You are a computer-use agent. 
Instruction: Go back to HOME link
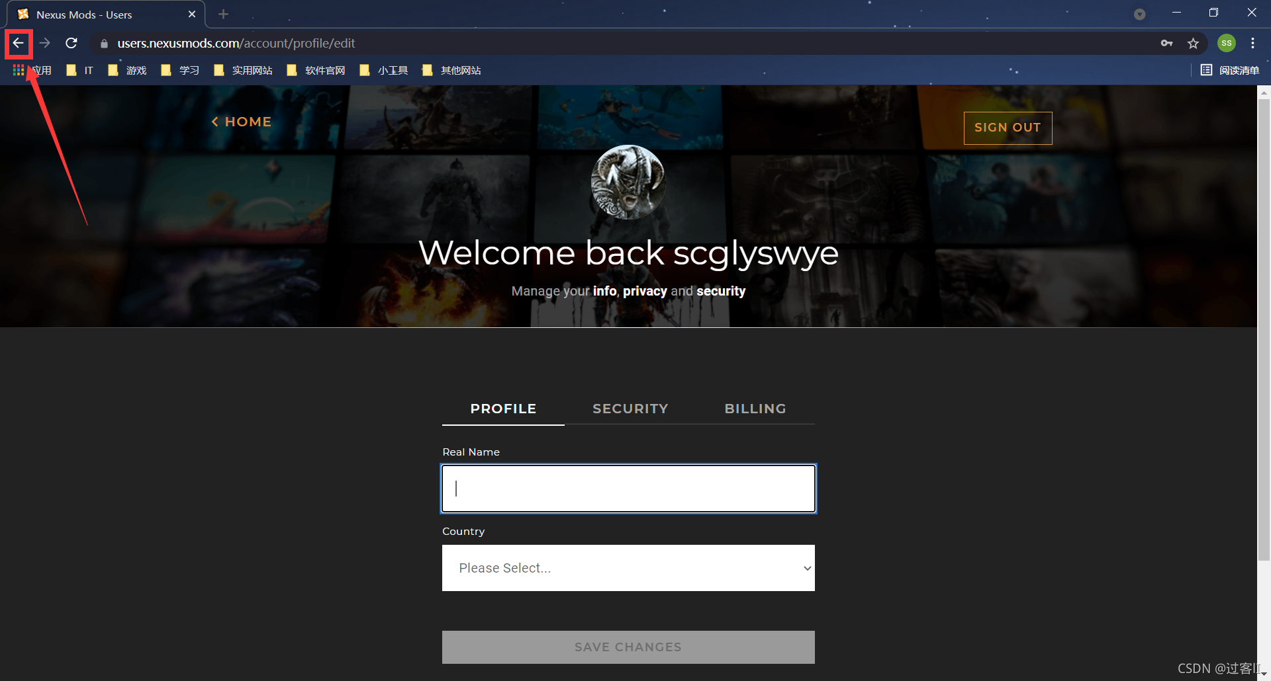[x=242, y=122]
